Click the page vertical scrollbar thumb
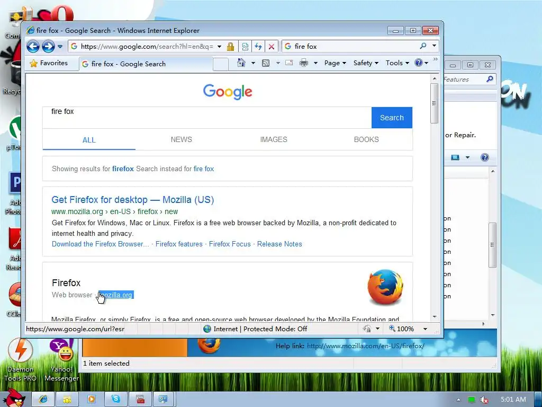Screen dimensions: 542x407 click(x=434, y=103)
